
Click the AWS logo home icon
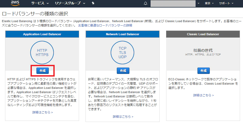[x=15, y=3]
